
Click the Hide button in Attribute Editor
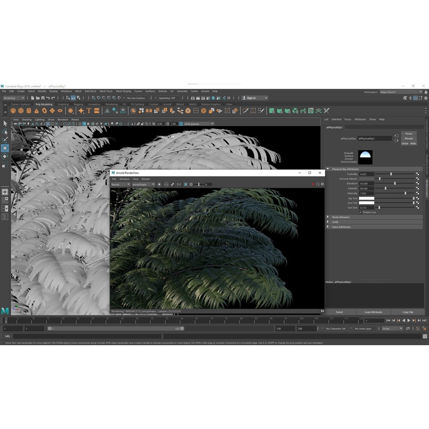pos(413,143)
